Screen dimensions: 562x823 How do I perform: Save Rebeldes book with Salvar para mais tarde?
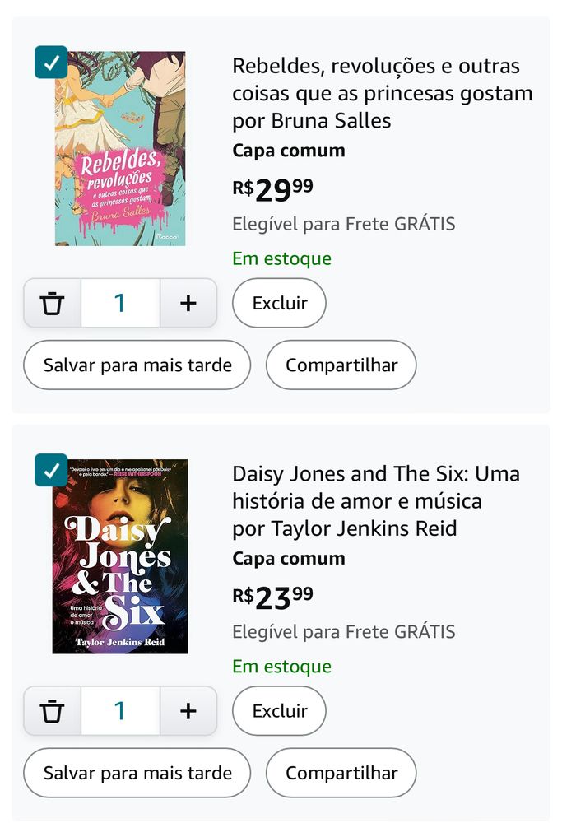137,365
